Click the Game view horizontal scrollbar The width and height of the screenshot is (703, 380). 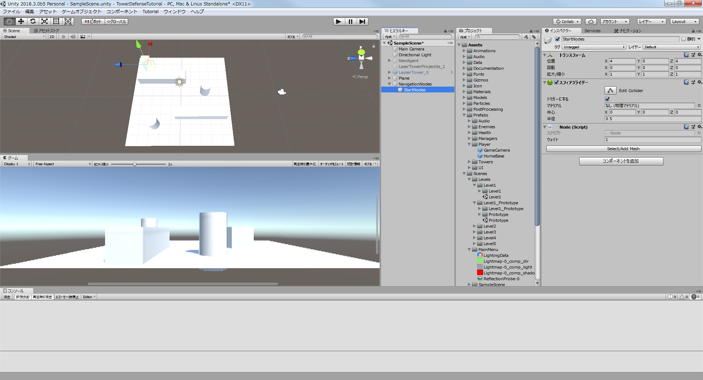[182, 284]
